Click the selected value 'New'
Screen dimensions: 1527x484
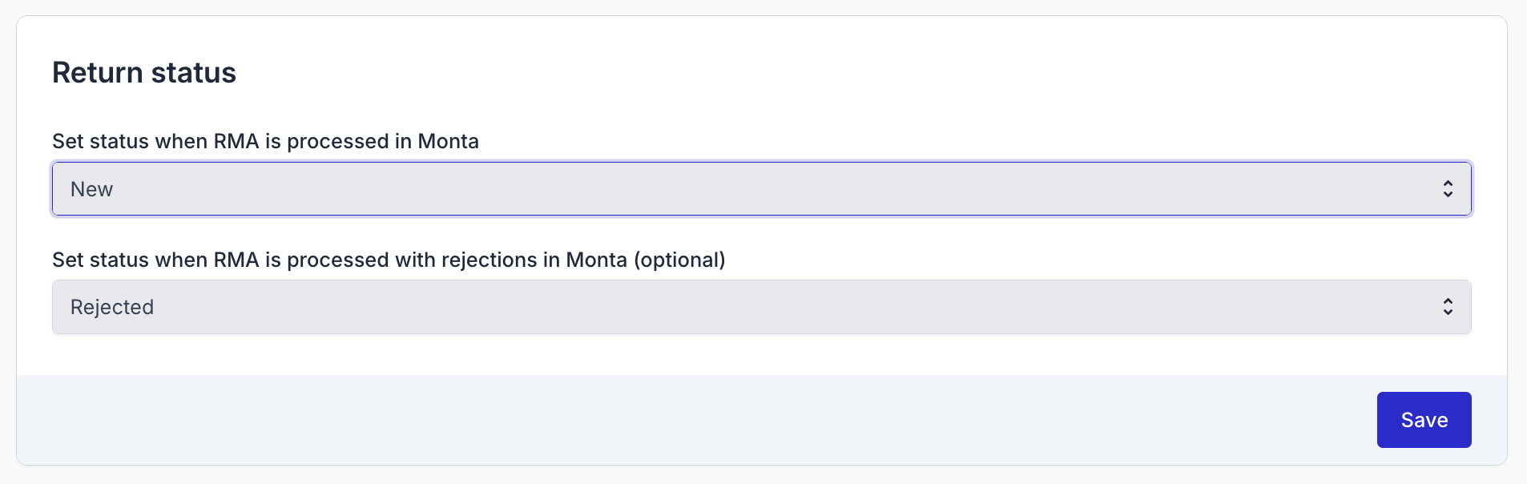[92, 190]
